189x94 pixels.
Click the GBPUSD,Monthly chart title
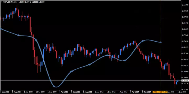tap(10, 2)
